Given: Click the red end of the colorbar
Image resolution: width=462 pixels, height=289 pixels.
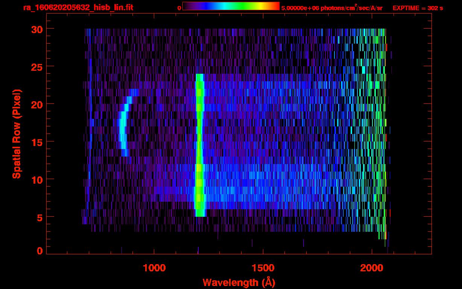Looking at the screenshot, I should [276, 6].
